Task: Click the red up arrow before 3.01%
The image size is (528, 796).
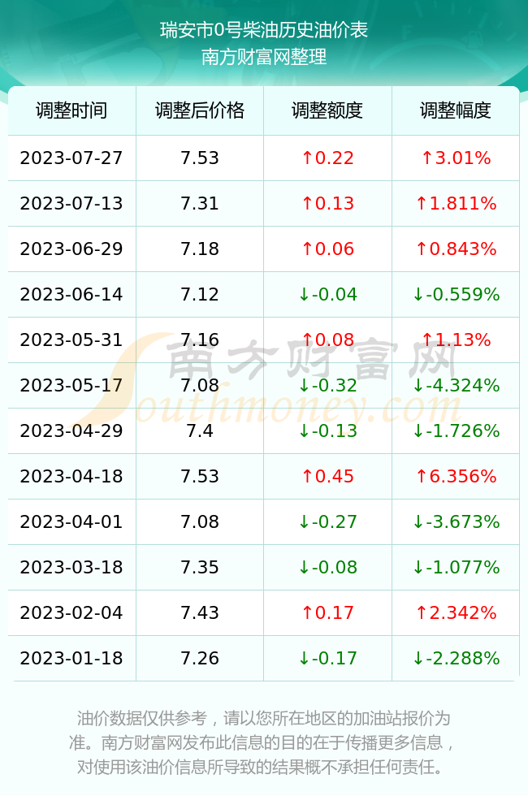Action: point(427,158)
